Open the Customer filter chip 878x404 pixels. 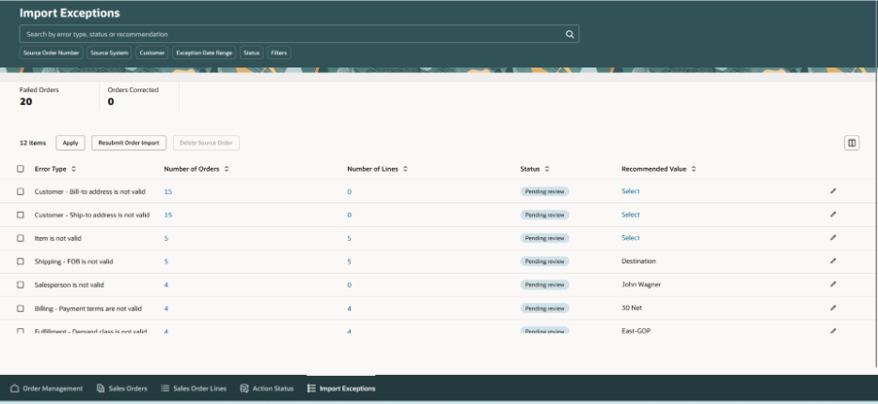click(153, 52)
